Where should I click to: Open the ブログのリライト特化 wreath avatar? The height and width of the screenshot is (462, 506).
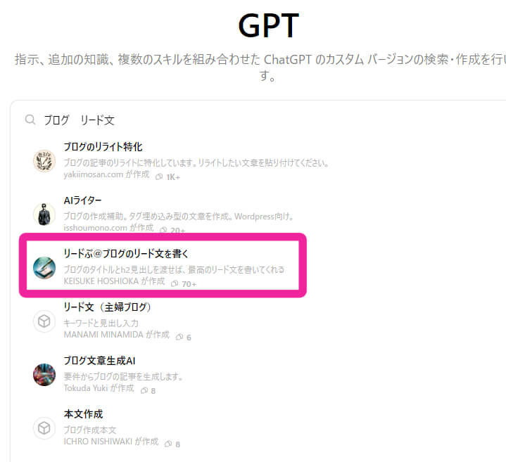[x=44, y=160]
